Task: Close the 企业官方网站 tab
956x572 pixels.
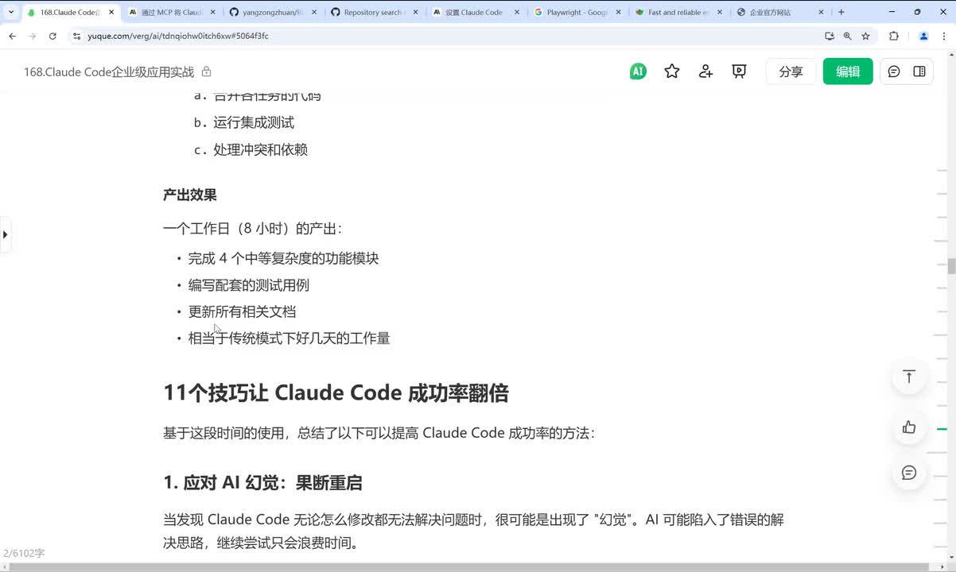Action: coord(822,12)
